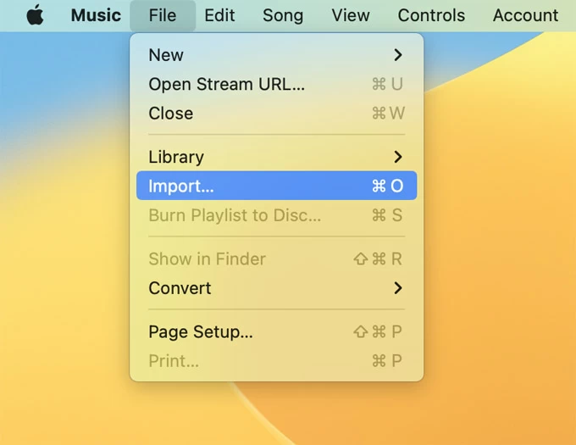Click the New label in File menu

click(166, 55)
